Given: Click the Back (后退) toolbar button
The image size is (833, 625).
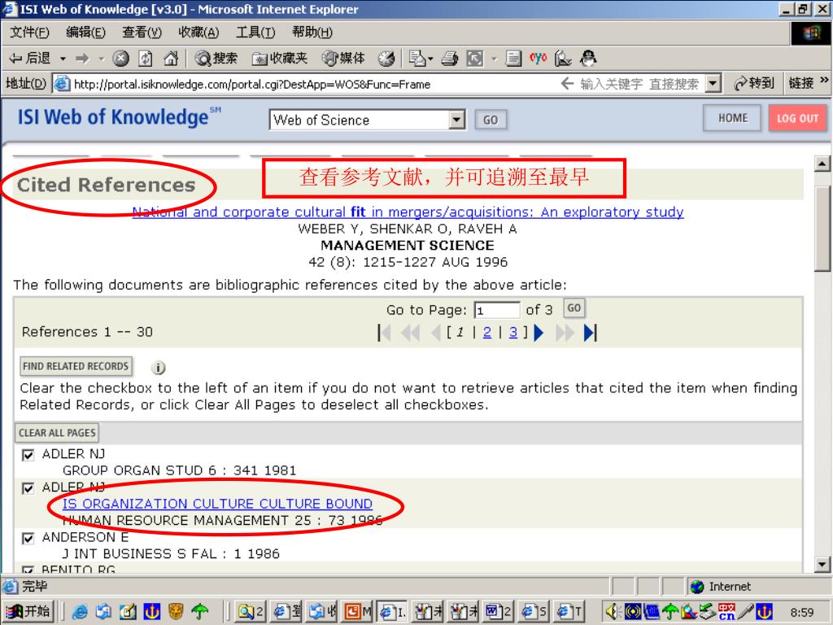Looking at the screenshot, I should [30, 58].
